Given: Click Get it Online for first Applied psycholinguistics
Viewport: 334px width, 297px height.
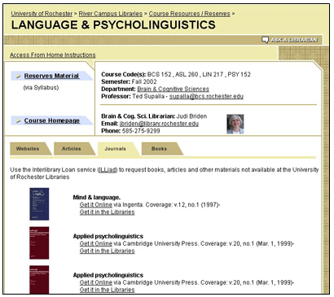Looking at the screenshot, I should click(96, 243).
